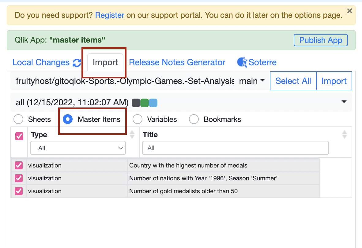Open the Type filter dropdown set to All
The width and height of the screenshot is (362, 248).
click(78, 148)
